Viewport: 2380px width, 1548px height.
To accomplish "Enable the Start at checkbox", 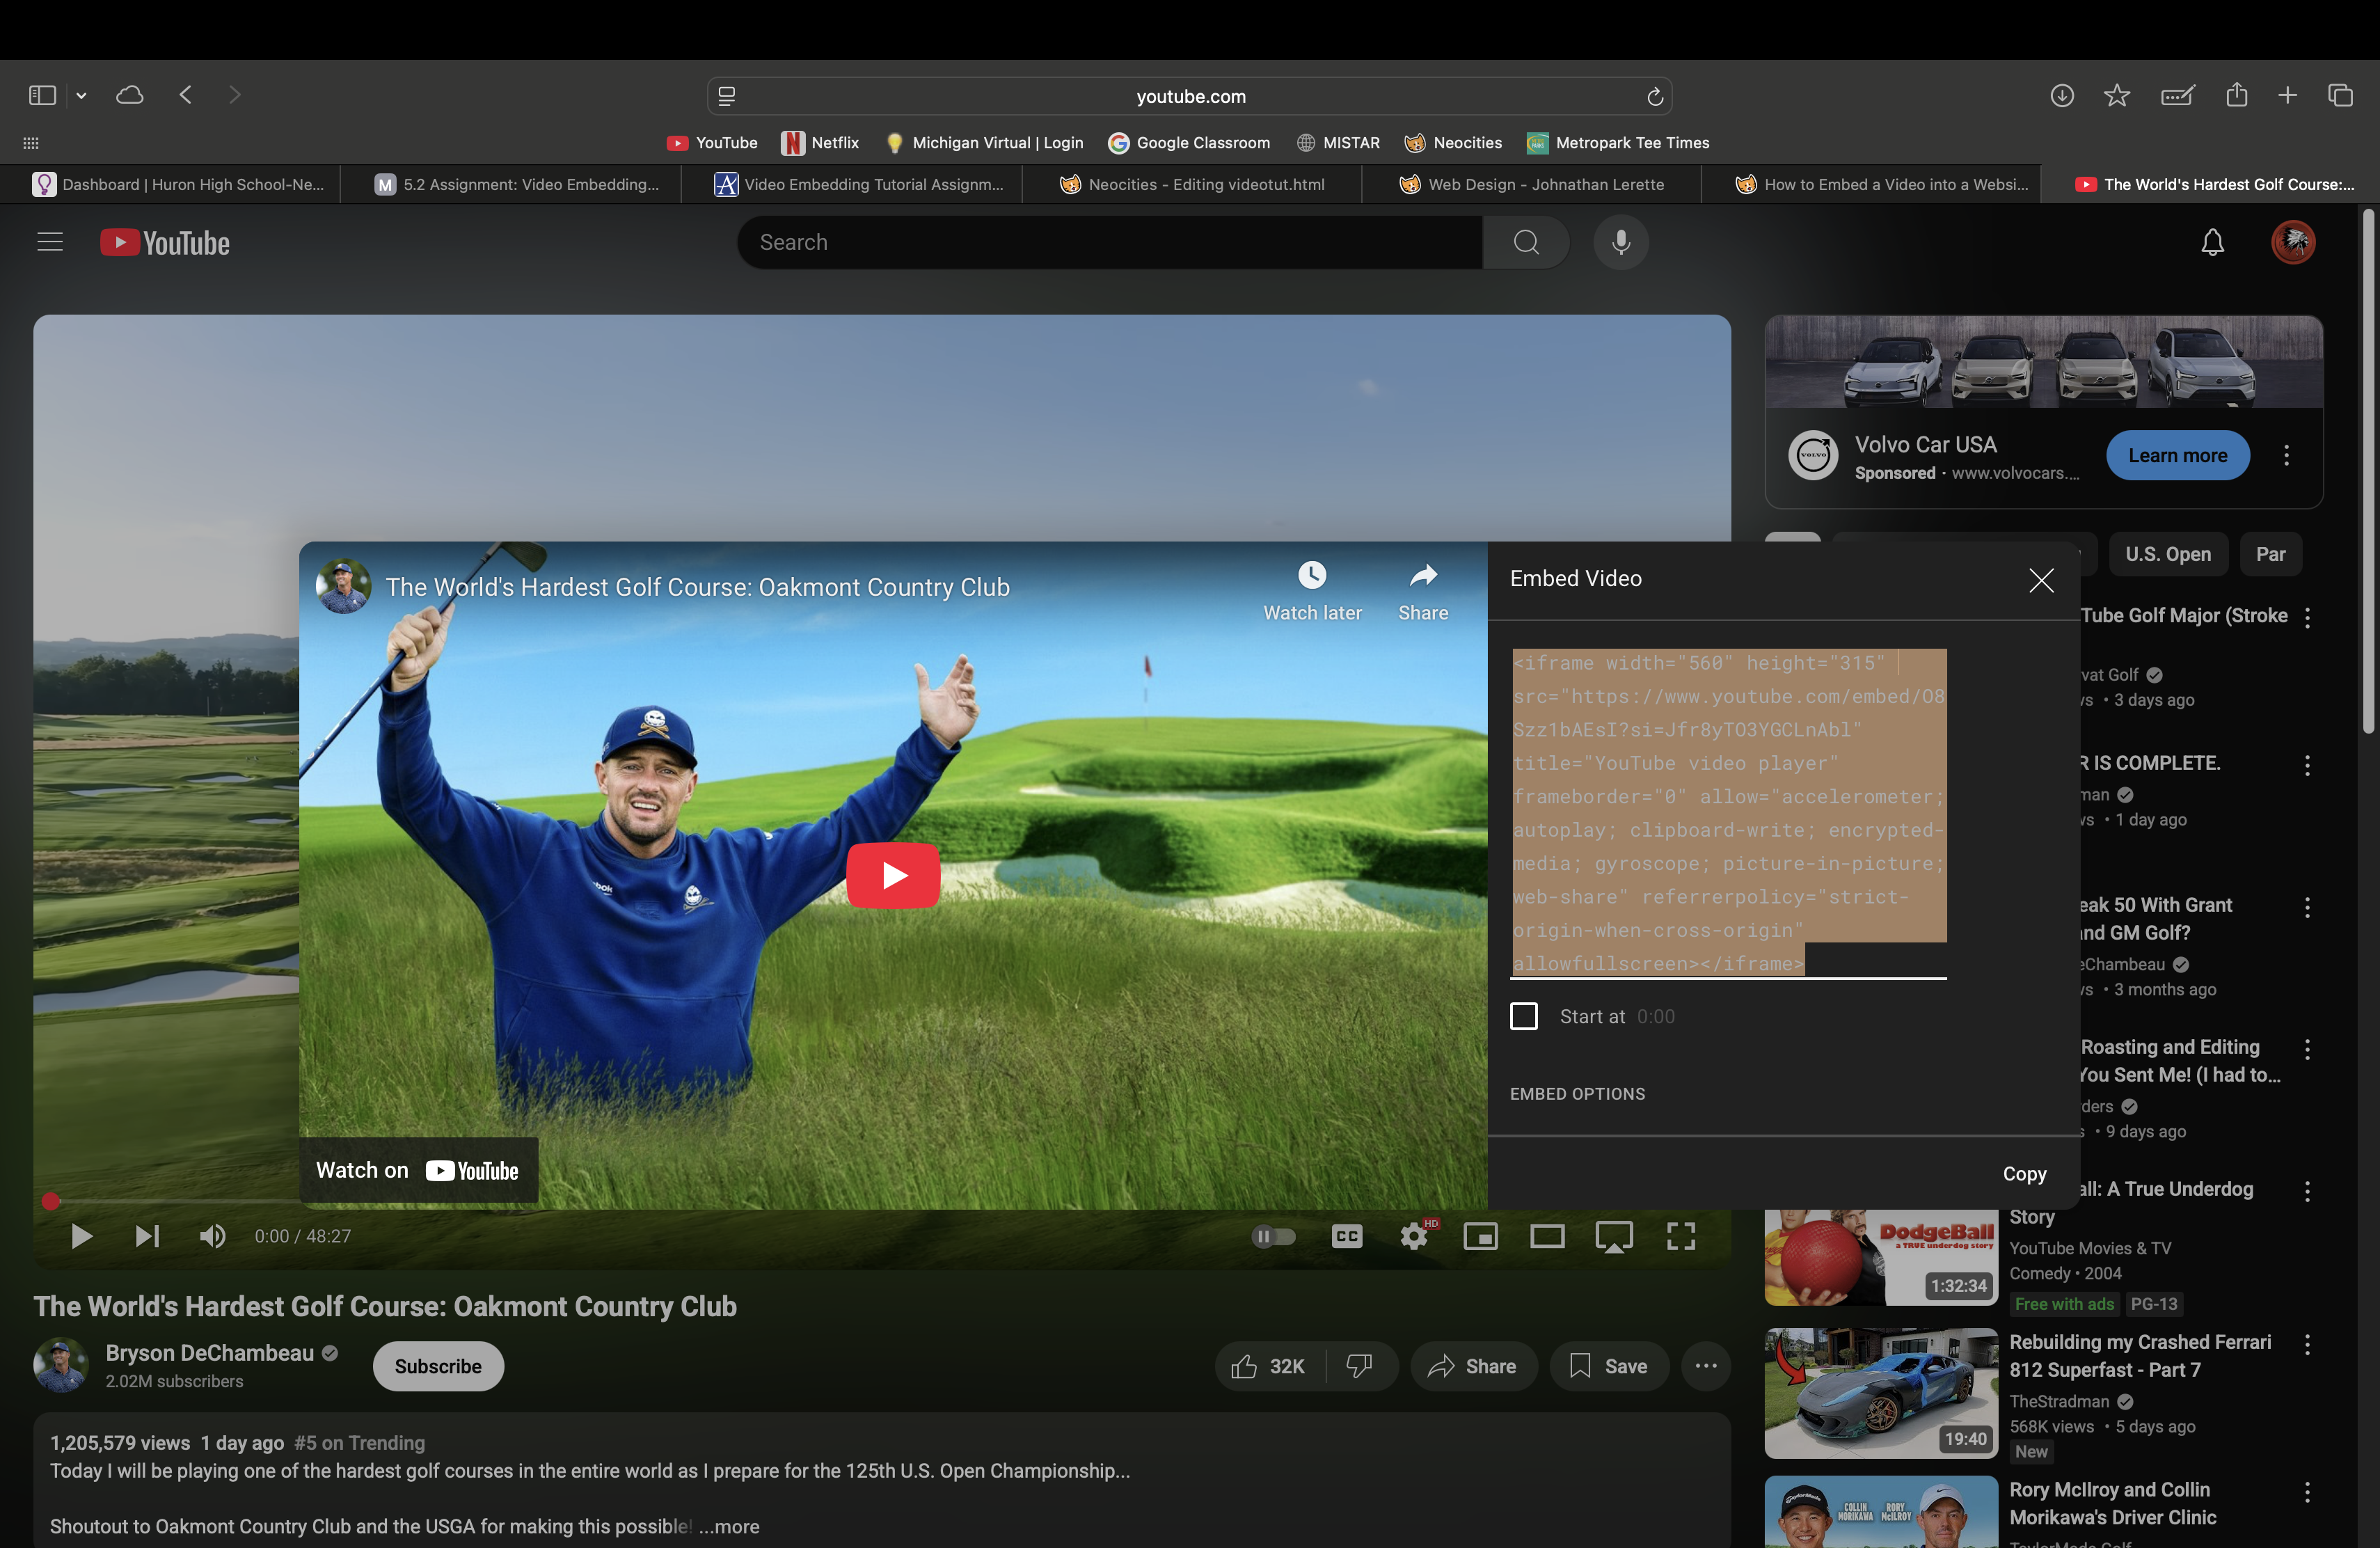I will pyautogui.click(x=1524, y=1016).
